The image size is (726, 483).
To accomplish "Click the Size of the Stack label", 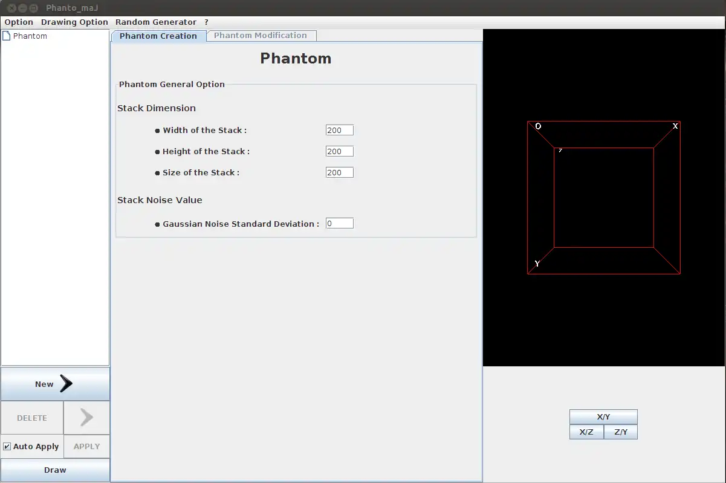I will coord(201,172).
